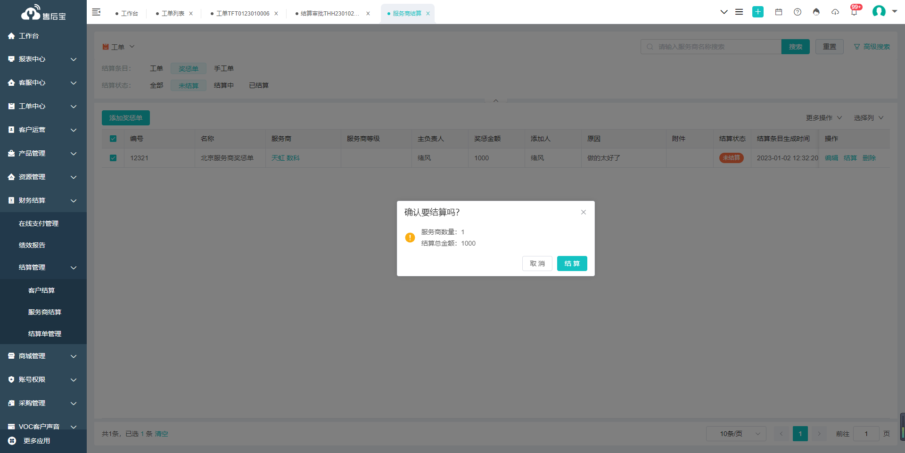Viewport: 905px width, 453px height.
Task: Toggle the select-all checkbox in table header
Action: pos(113,139)
